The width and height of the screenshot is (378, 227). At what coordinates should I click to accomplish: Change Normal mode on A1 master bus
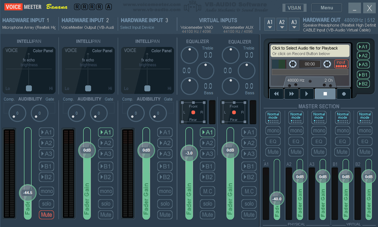click(273, 118)
